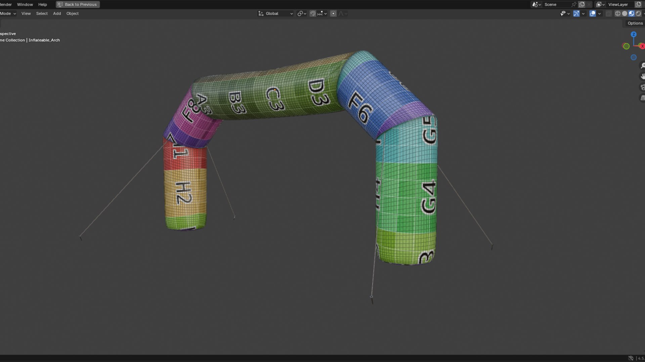Switch to wireframe shading
The image size is (645, 362).
[x=617, y=13]
